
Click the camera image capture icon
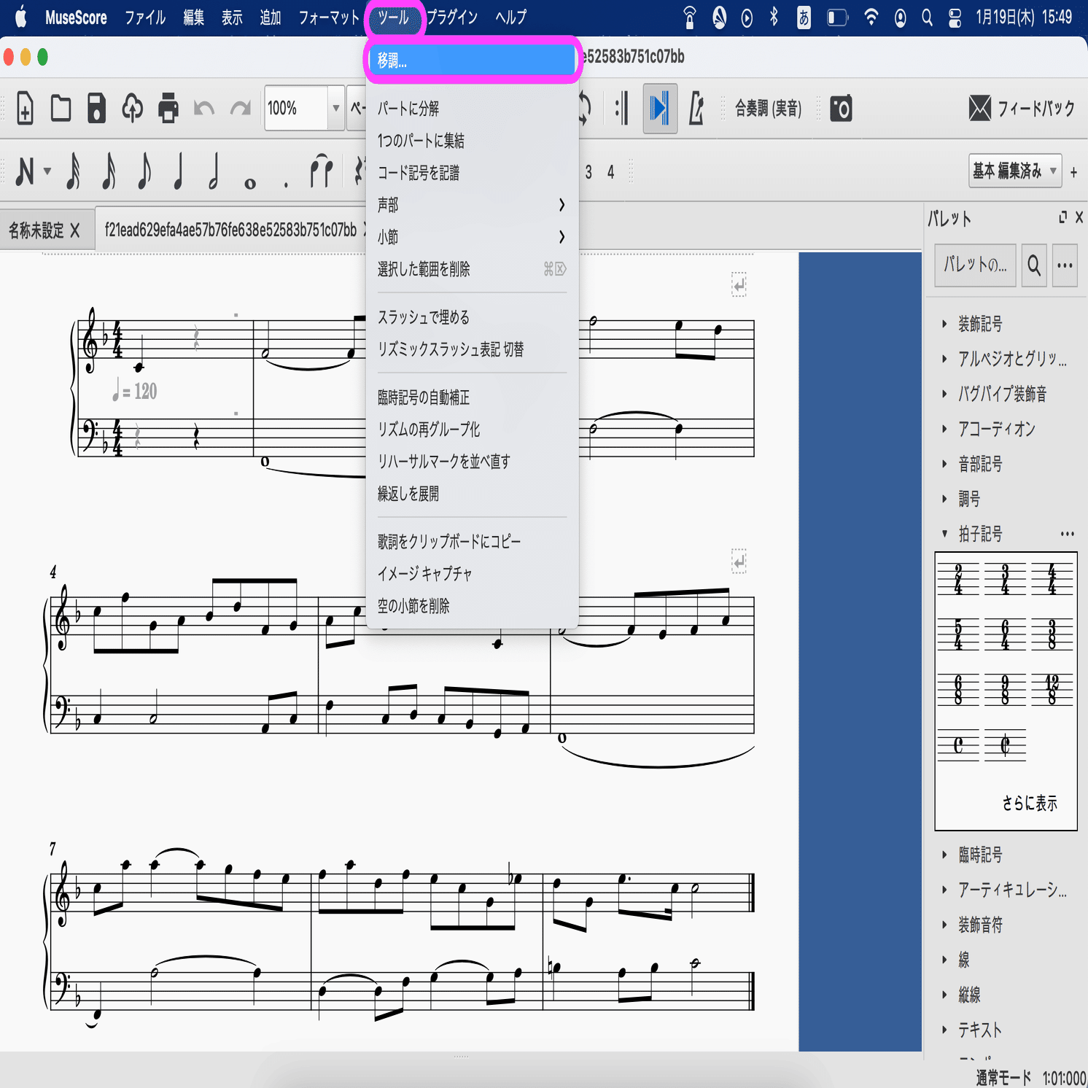pyautogui.click(x=841, y=109)
